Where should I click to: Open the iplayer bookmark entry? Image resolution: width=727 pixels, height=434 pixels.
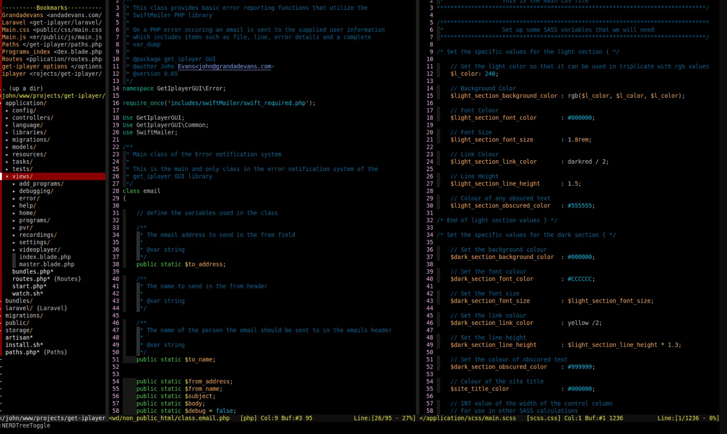click(52, 74)
